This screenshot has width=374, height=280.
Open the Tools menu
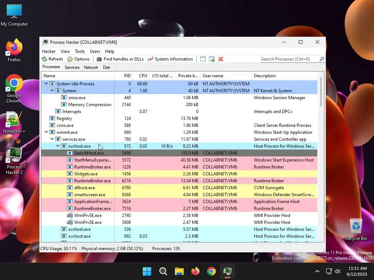click(x=80, y=51)
